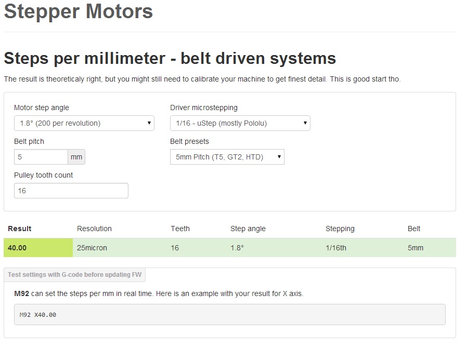Select the 25micron resolution cell
The width and height of the screenshot is (466, 348).
click(x=92, y=248)
